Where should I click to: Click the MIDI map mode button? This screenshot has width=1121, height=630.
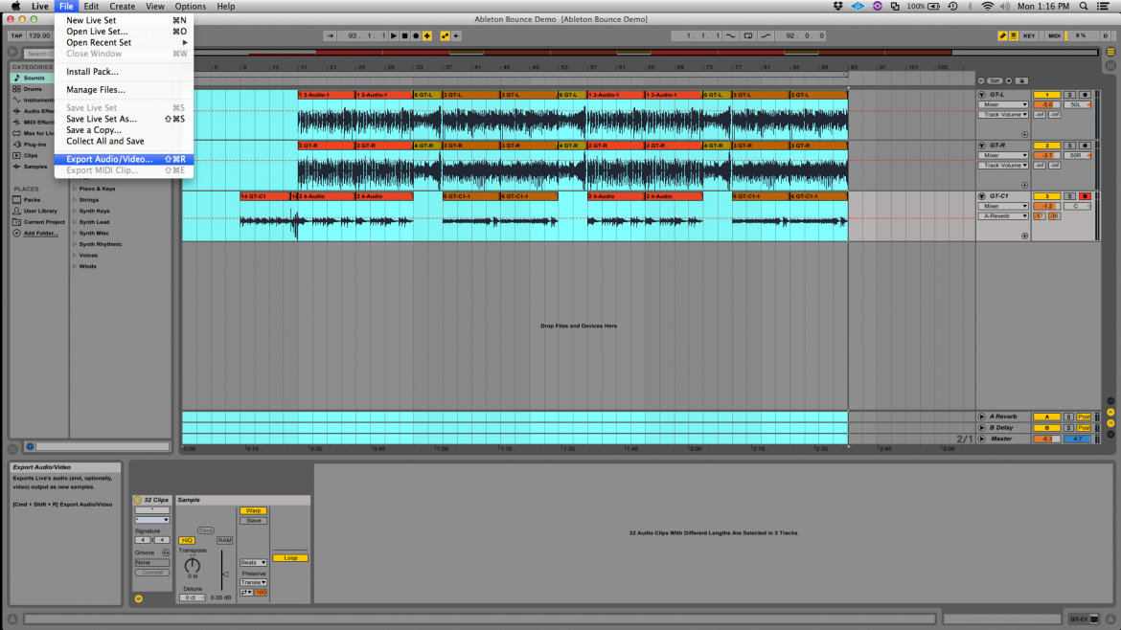tap(1055, 35)
